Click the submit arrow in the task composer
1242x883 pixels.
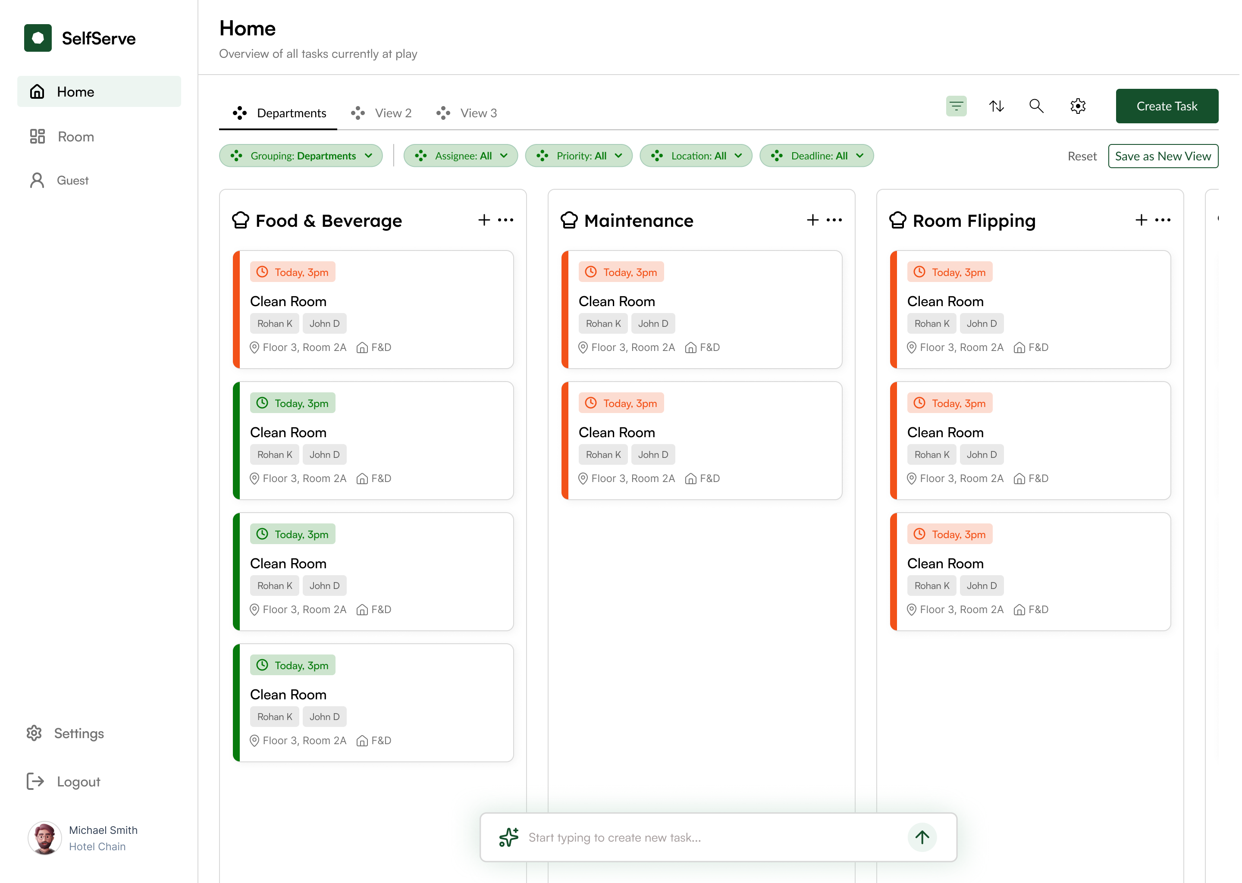[x=922, y=837]
